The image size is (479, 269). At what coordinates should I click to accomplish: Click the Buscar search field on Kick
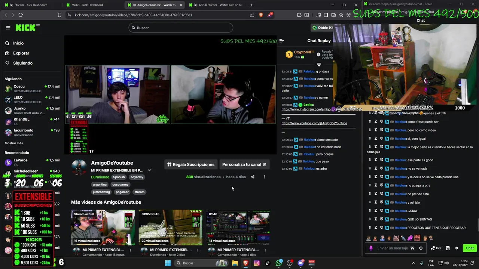pyautogui.click(x=181, y=28)
